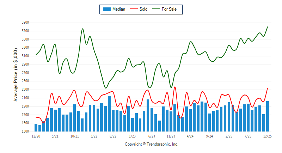Image resolution: width=282 pixels, height=153 pixels.
Task: Click the 1300 y-axis value label
Action: tap(25, 131)
